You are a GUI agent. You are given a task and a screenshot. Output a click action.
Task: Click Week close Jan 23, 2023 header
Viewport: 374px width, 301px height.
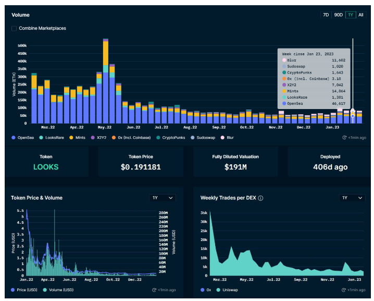308,54
